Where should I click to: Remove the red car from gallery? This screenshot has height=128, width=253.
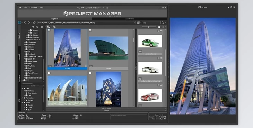pyautogui.click(x=161, y=85)
